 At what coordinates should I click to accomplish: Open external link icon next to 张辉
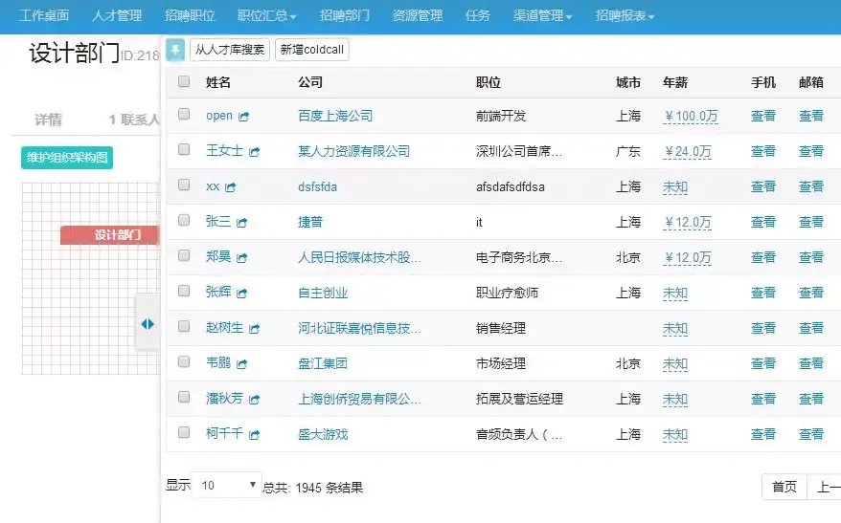(242, 293)
